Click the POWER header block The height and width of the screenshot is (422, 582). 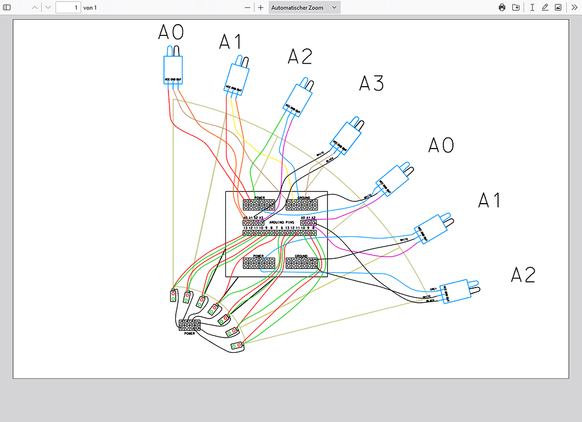point(258,204)
